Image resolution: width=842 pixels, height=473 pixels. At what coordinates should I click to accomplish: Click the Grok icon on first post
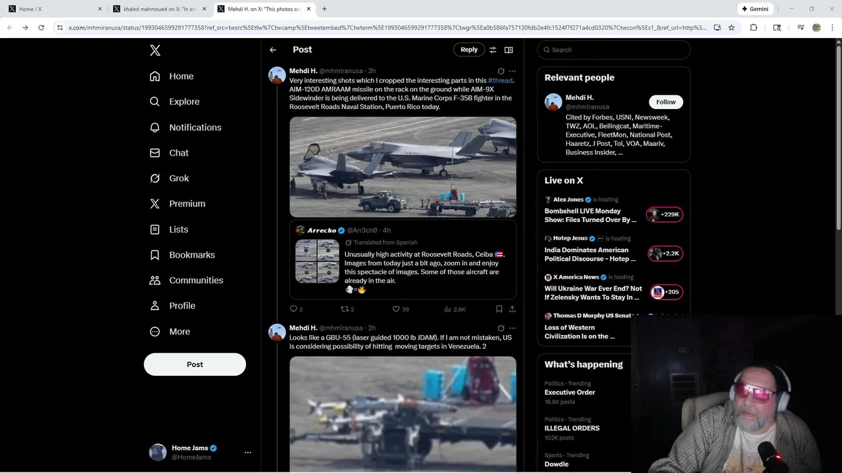pos(501,71)
